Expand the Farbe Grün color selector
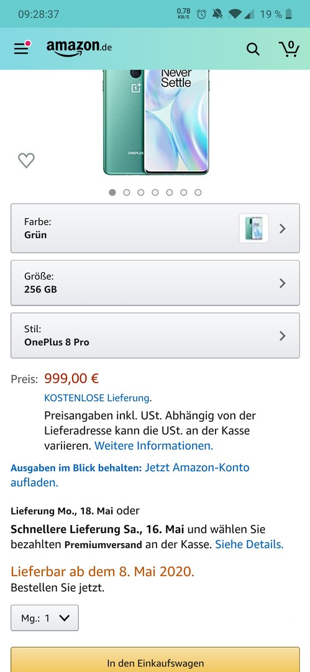This screenshot has width=310, height=672. coord(155,228)
